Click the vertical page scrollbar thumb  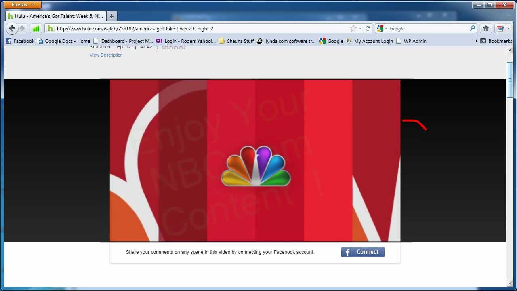[510, 80]
